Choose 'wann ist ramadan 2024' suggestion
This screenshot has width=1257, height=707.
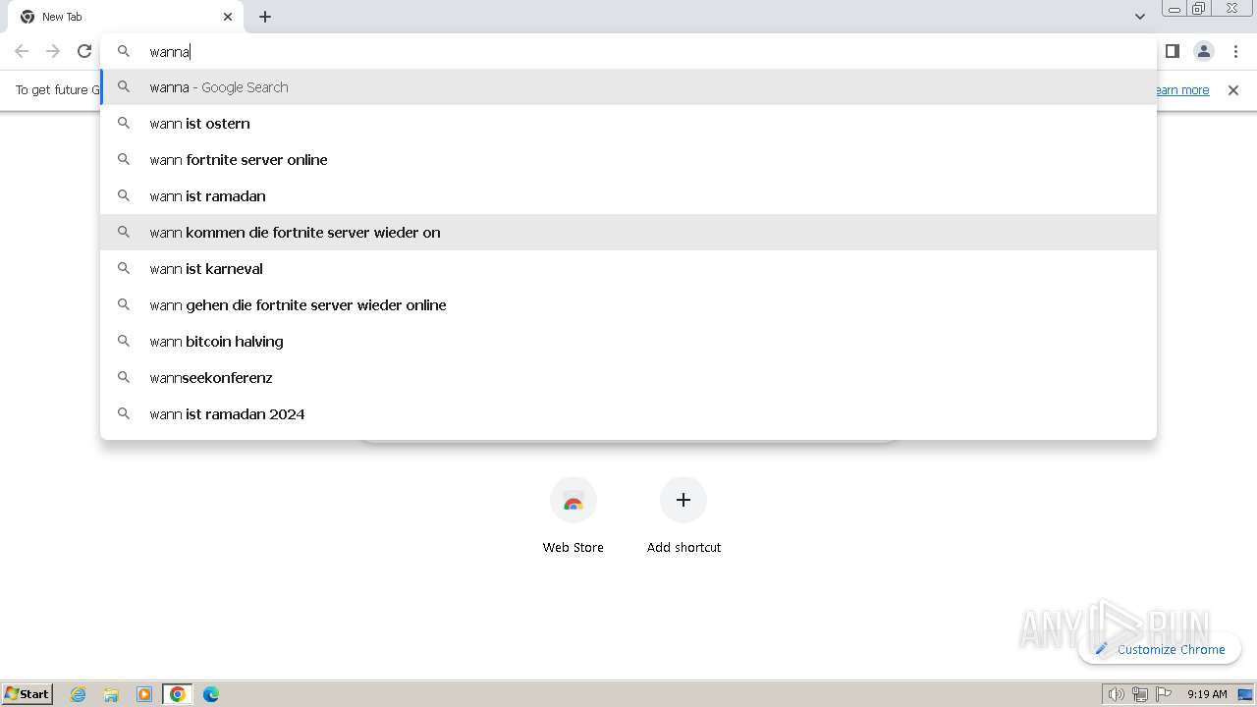point(628,414)
